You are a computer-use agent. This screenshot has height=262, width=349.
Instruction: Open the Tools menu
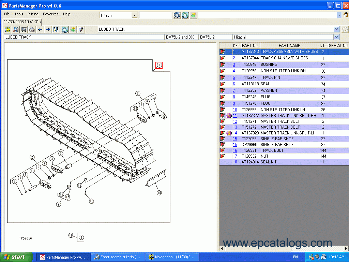tap(19, 14)
